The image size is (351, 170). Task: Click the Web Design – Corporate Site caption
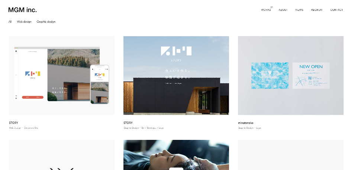coord(23,128)
